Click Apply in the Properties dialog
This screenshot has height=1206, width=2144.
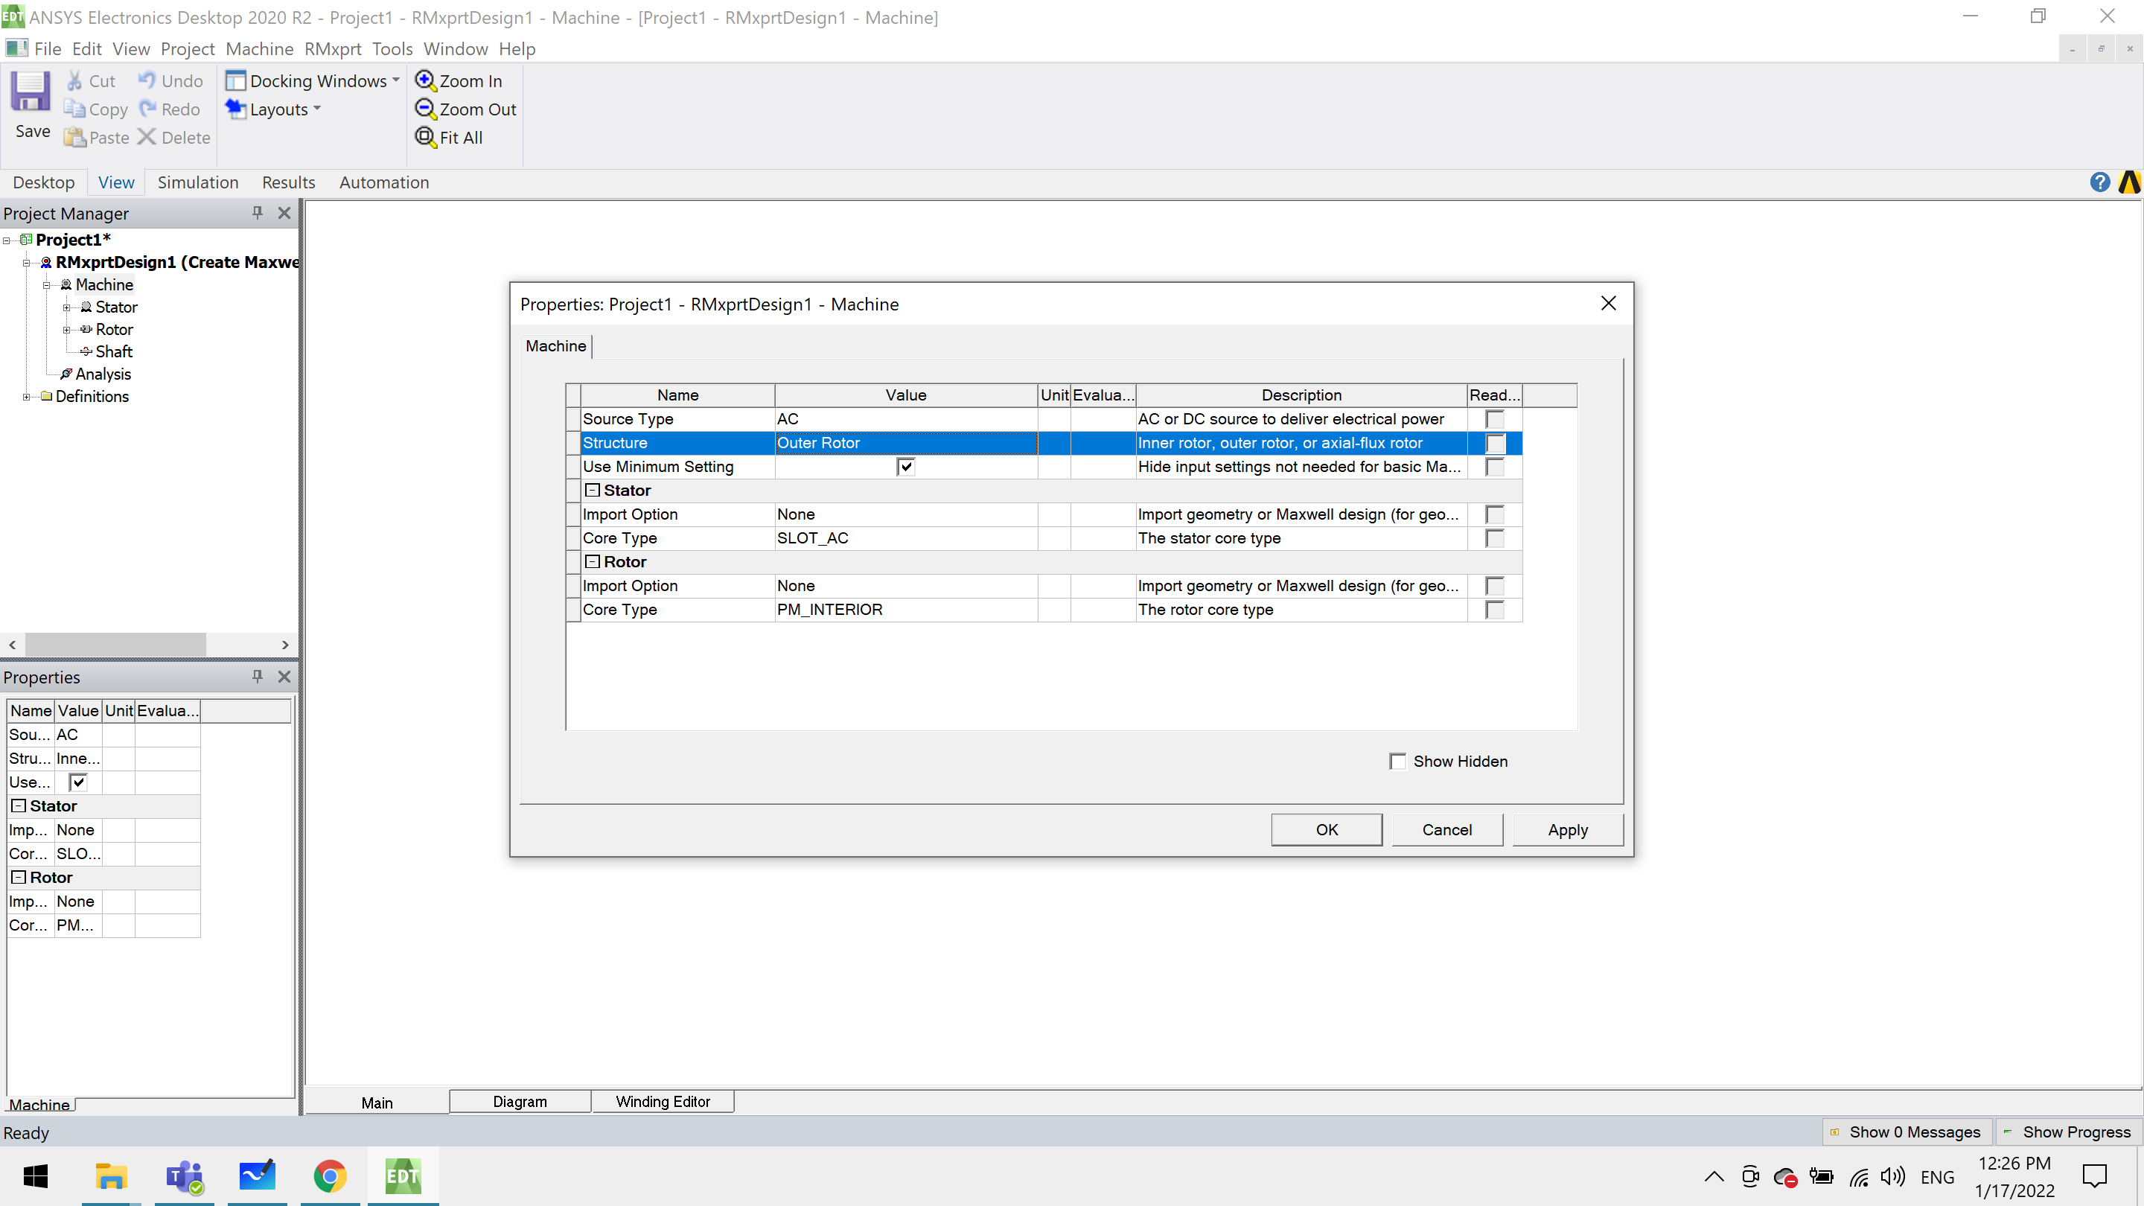click(1567, 830)
